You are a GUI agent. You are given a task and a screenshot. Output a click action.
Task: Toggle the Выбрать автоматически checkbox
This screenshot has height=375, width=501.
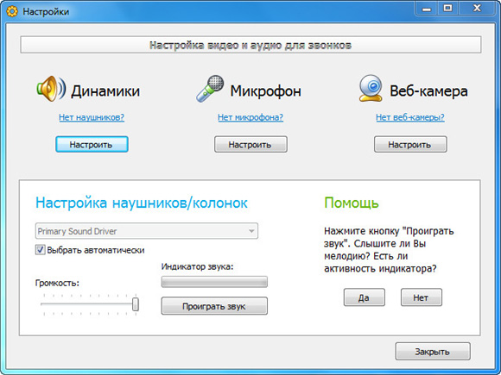(x=40, y=250)
